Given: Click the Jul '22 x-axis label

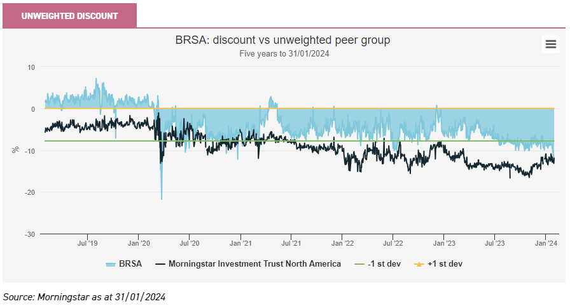Looking at the screenshot, I should 393,243.
